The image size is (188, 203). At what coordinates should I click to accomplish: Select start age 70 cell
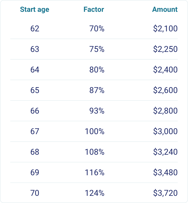point(35,193)
